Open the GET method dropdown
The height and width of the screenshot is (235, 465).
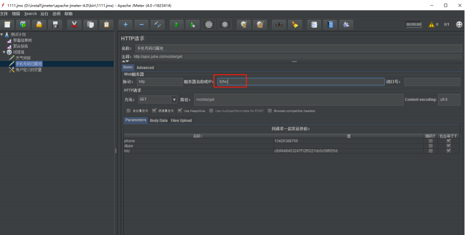[174, 99]
